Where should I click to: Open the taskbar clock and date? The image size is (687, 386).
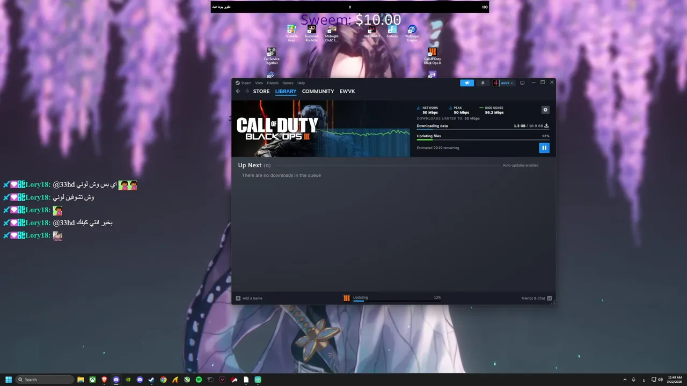click(675, 380)
